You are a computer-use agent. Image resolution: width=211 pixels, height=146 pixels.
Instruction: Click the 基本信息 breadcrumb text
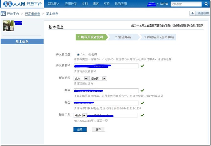[x=52, y=14]
